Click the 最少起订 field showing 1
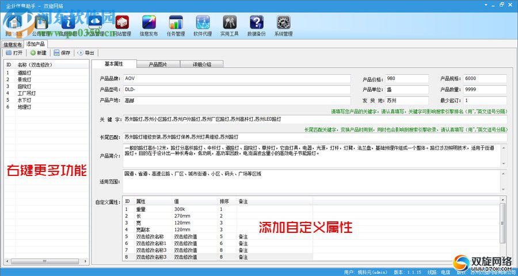518x276 pixels. coord(485,101)
